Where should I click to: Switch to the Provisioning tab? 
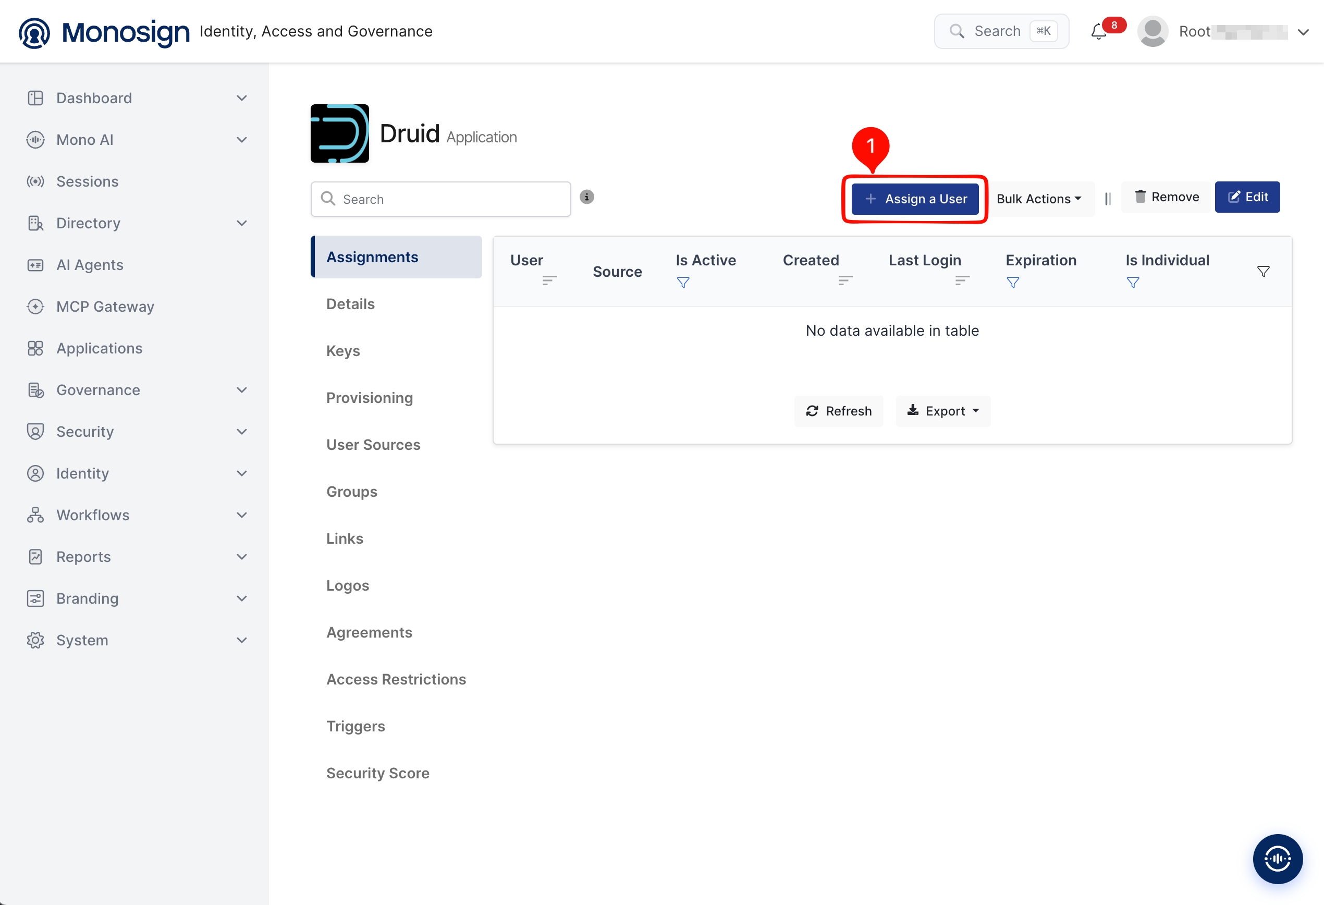click(x=370, y=398)
